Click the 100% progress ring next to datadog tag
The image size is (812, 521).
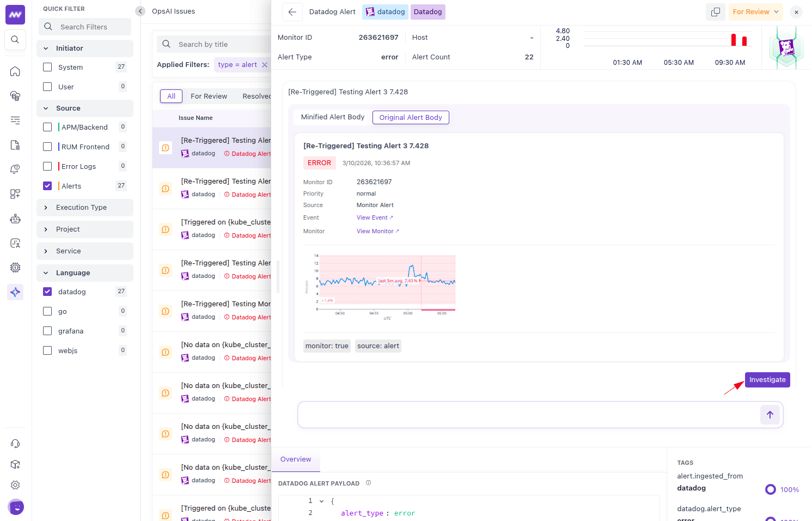[770, 489]
